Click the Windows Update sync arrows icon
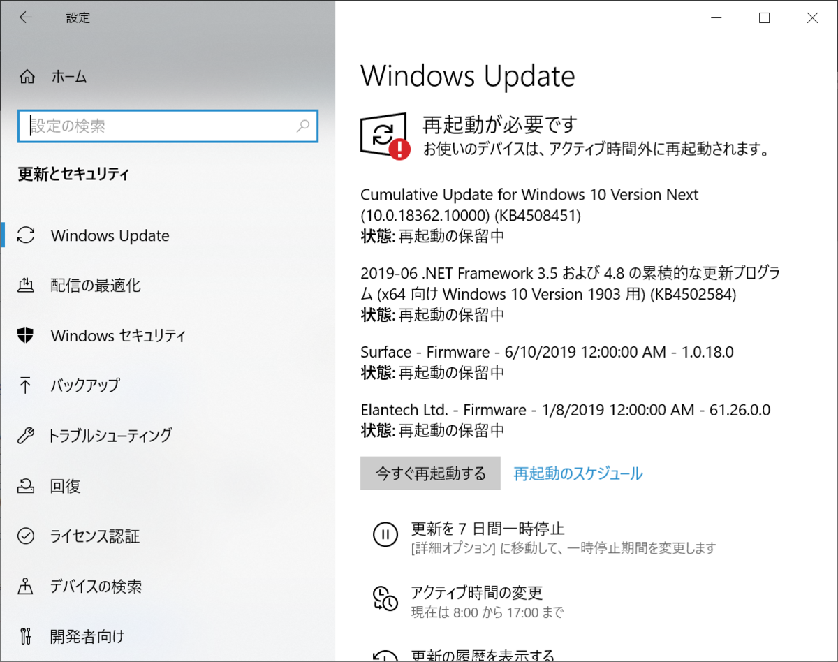This screenshot has width=838, height=662. (26, 235)
